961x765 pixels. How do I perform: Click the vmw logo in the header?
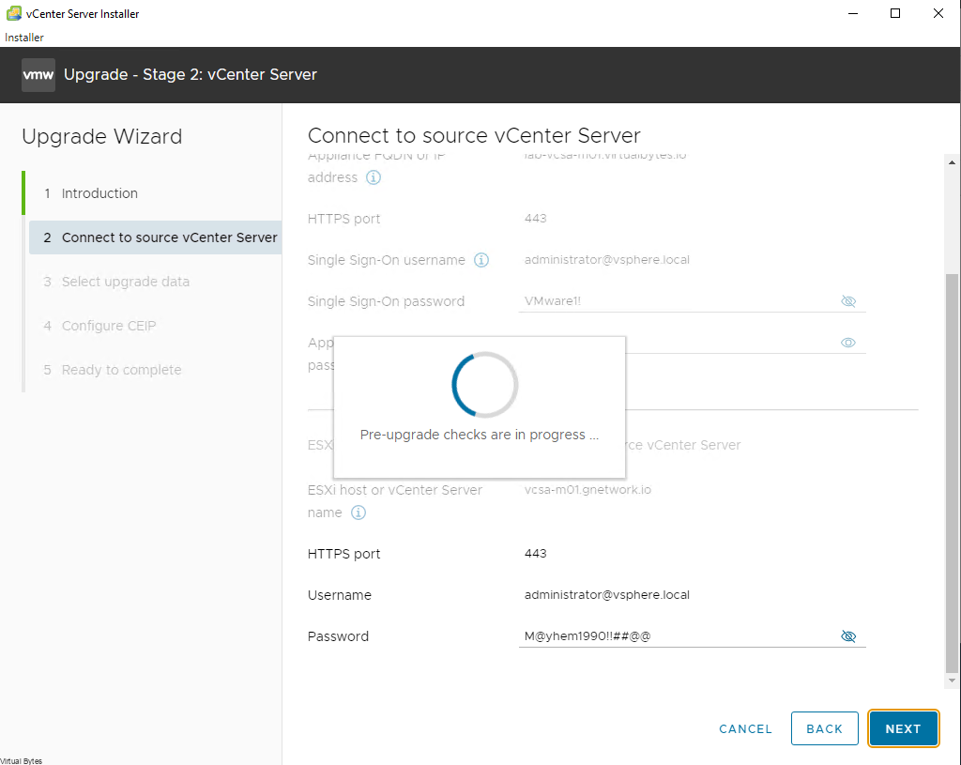tap(38, 75)
